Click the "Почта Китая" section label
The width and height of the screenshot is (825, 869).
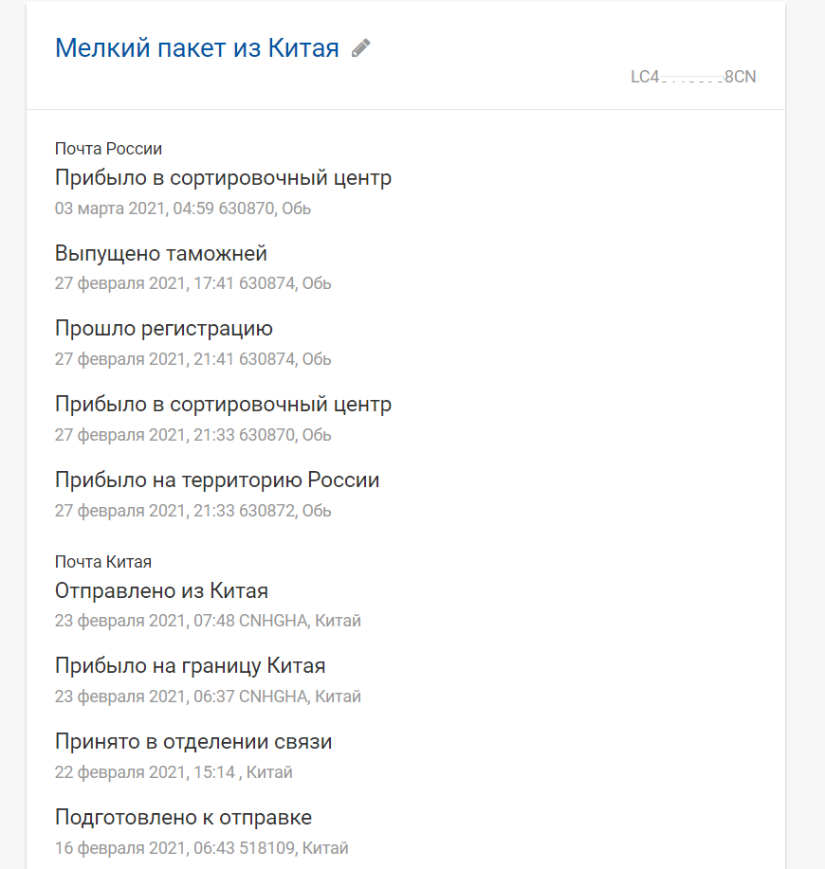point(103,562)
